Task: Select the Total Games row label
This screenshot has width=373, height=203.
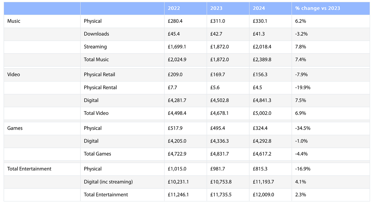Action: [x=98, y=154]
